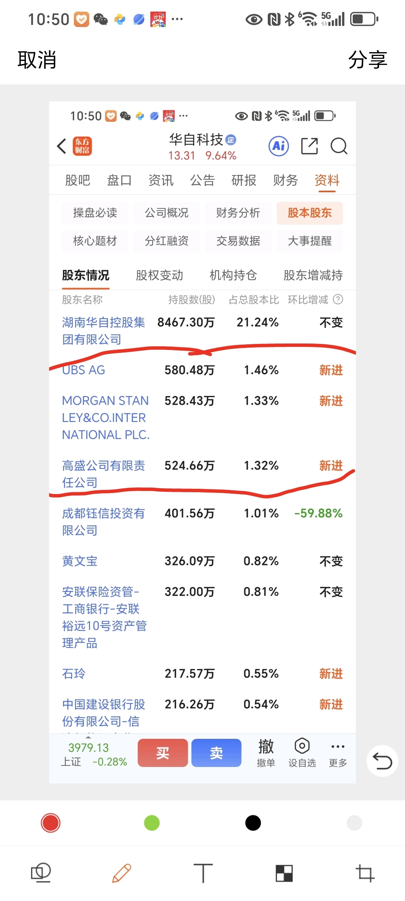Switch to the 财务 tab
This screenshot has height=901, width=405.
(x=285, y=181)
